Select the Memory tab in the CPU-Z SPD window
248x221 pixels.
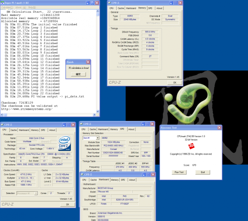click(114, 129)
